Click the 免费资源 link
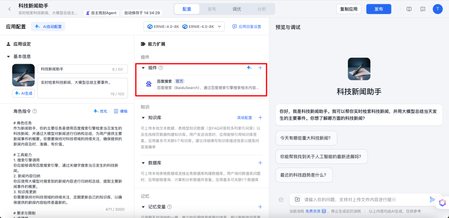The height and width of the screenshot is (218, 449). pyautogui.click(x=313, y=211)
